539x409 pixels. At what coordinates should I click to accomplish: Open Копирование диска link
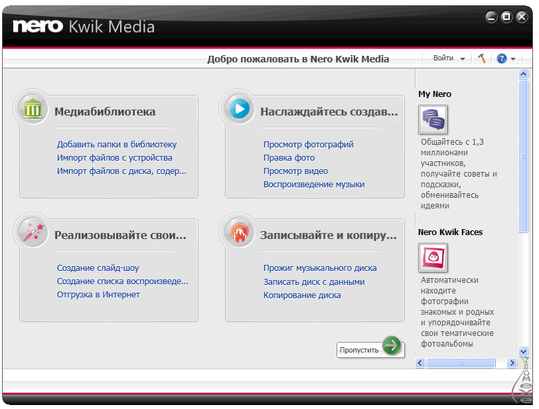302,295
